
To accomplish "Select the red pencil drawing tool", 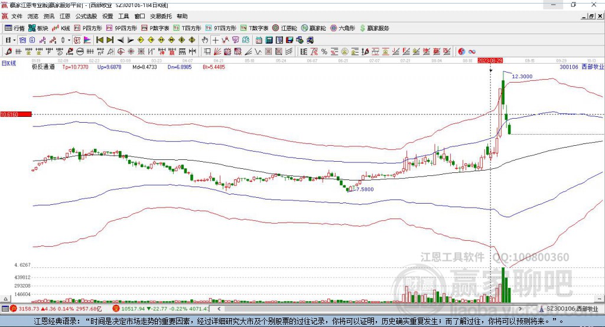I will point(8,51).
